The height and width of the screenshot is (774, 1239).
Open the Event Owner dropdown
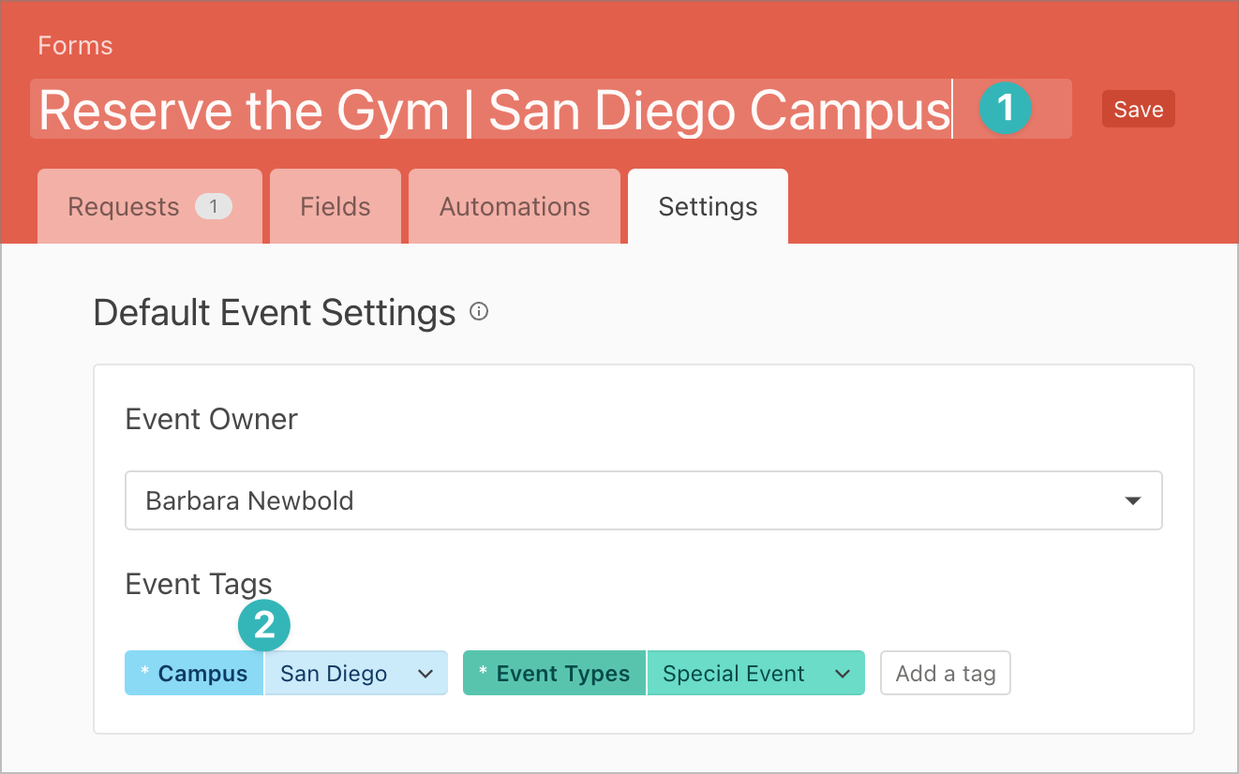644,500
